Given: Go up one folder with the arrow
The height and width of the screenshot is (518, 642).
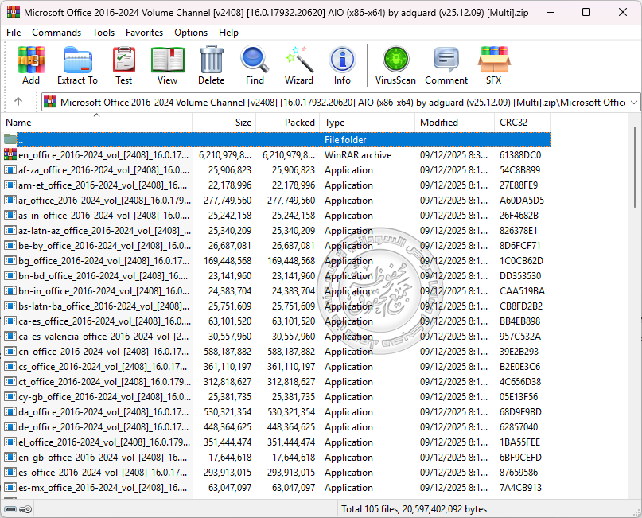Looking at the screenshot, I should click(x=18, y=102).
